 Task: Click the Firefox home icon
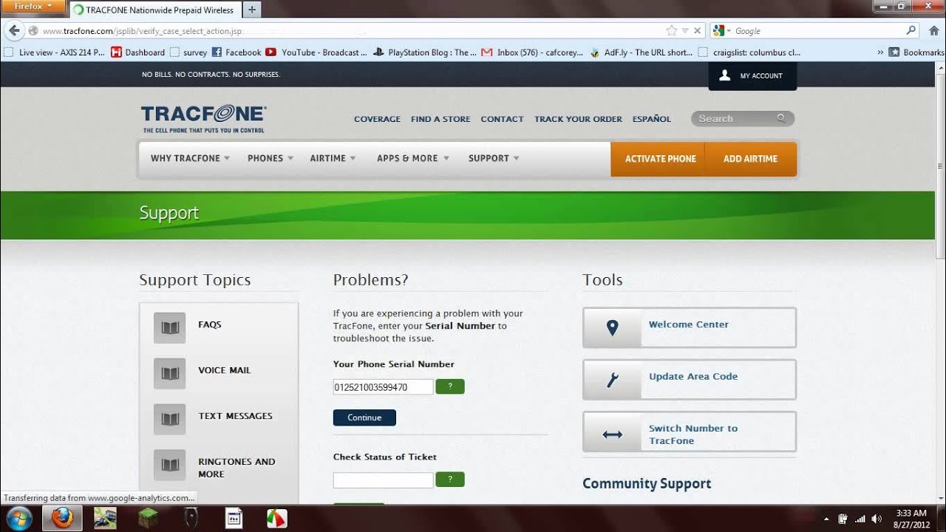point(933,31)
